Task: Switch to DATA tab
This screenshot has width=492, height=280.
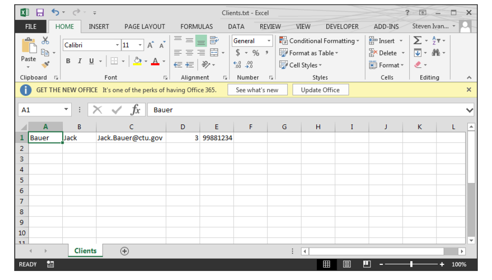Action: tap(236, 27)
